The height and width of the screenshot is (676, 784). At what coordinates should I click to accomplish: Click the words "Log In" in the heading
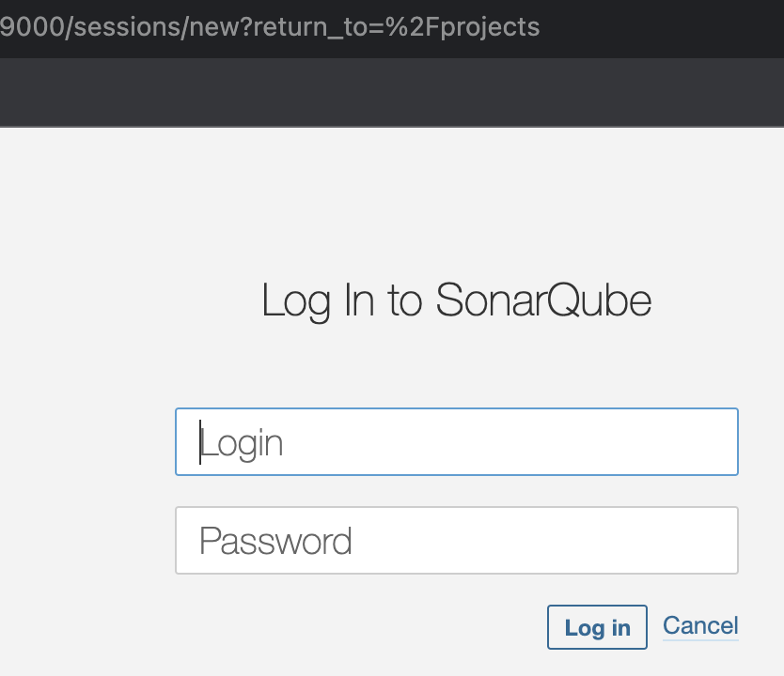pos(313,301)
